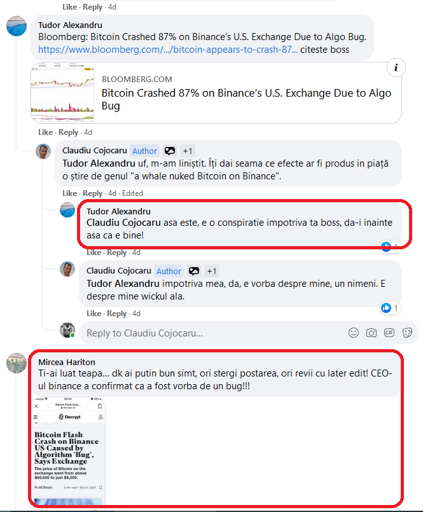Click the Edited label on Claudiu's comment

click(132, 193)
